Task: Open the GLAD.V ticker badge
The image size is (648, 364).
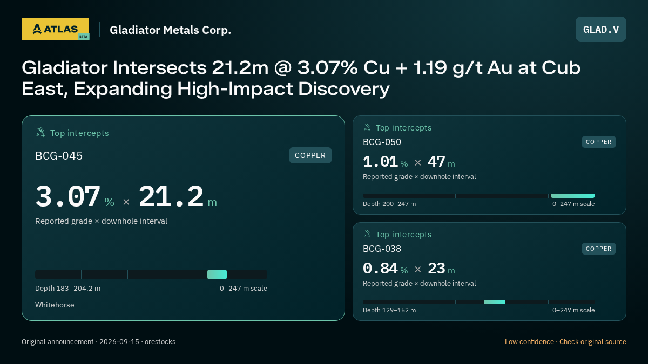Action: (x=601, y=29)
